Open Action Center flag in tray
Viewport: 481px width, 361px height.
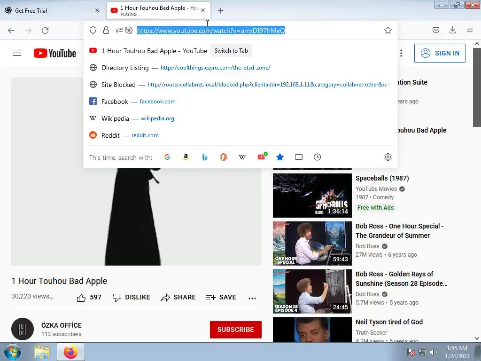[x=411, y=352]
